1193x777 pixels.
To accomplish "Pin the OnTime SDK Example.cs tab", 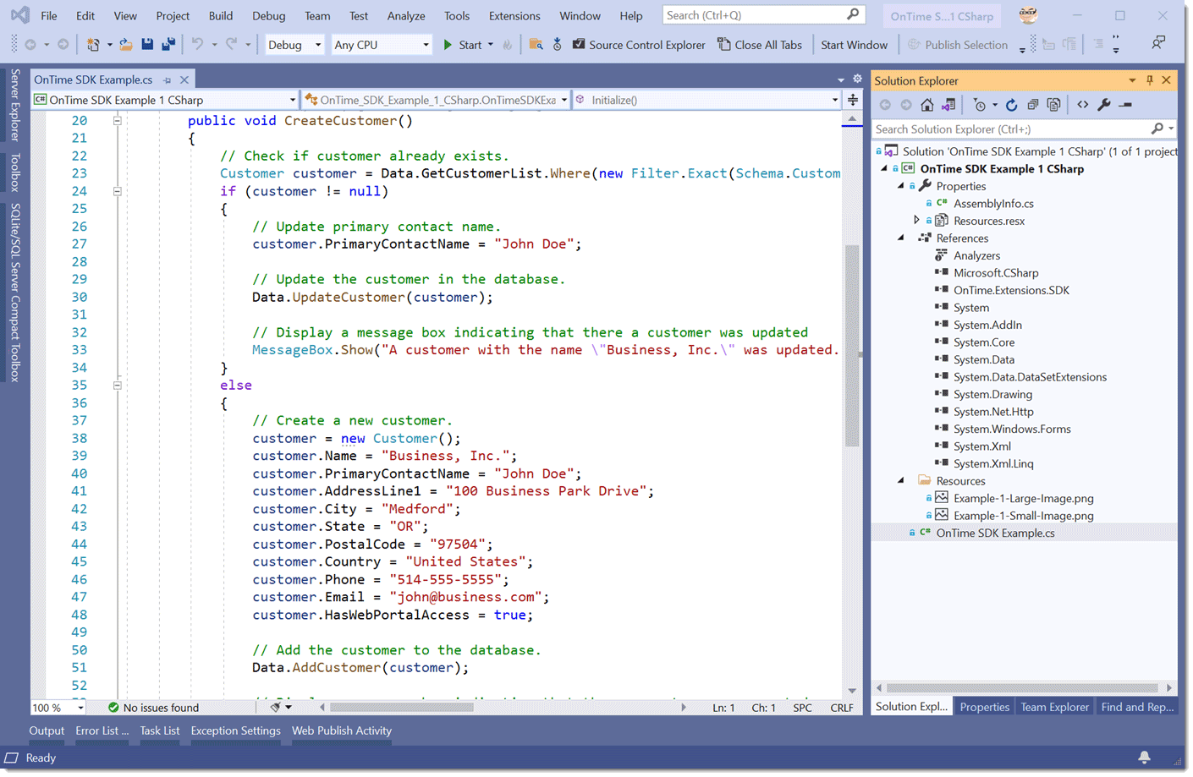I will coord(168,79).
